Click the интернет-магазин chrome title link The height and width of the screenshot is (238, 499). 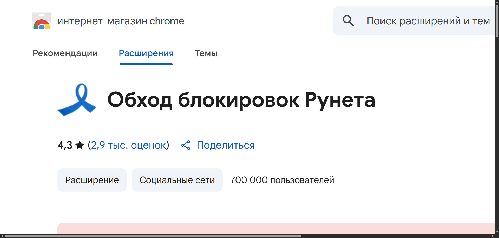point(121,21)
